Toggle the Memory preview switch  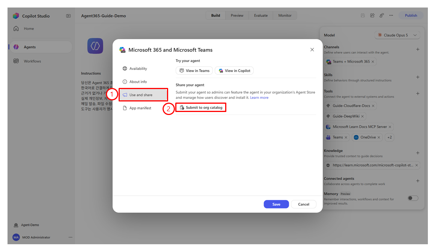[413, 198]
